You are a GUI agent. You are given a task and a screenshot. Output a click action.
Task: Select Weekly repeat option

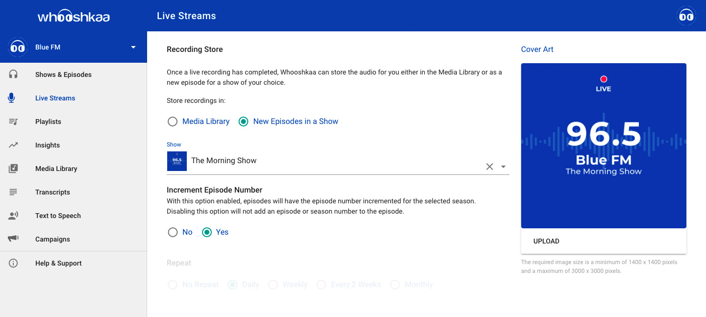[x=273, y=285]
